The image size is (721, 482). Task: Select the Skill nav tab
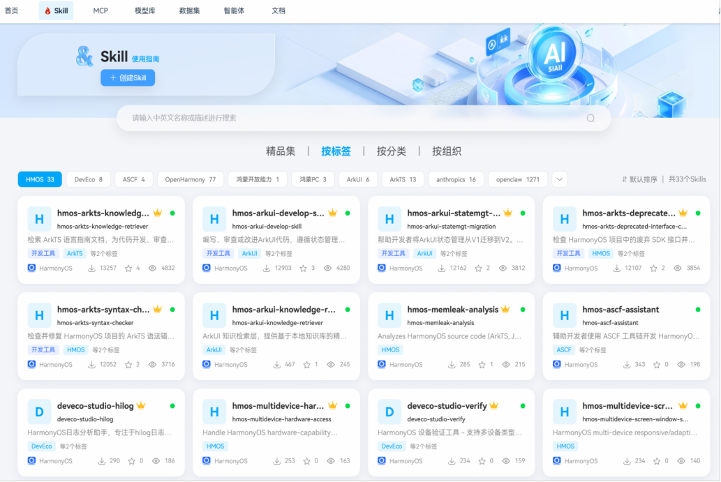(x=56, y=10)
